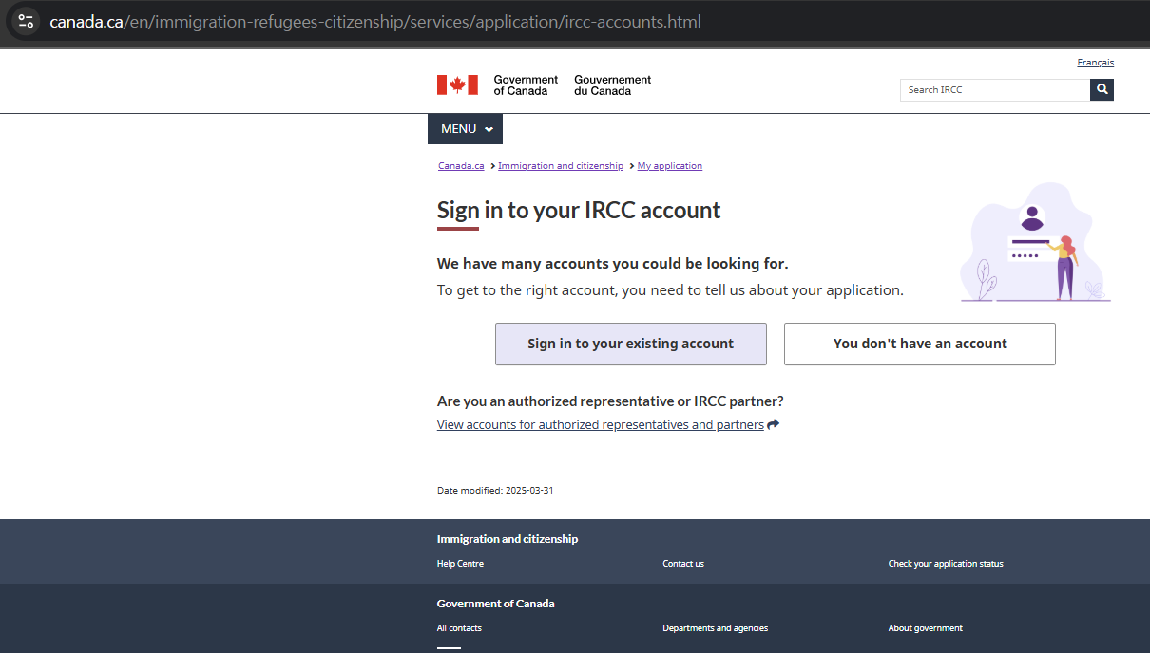This screenshot has width=1150, height=653.
Task: Go to Immigration and citizenship breadcrumb
Action: pyautogui.click(x=561, y=166)
